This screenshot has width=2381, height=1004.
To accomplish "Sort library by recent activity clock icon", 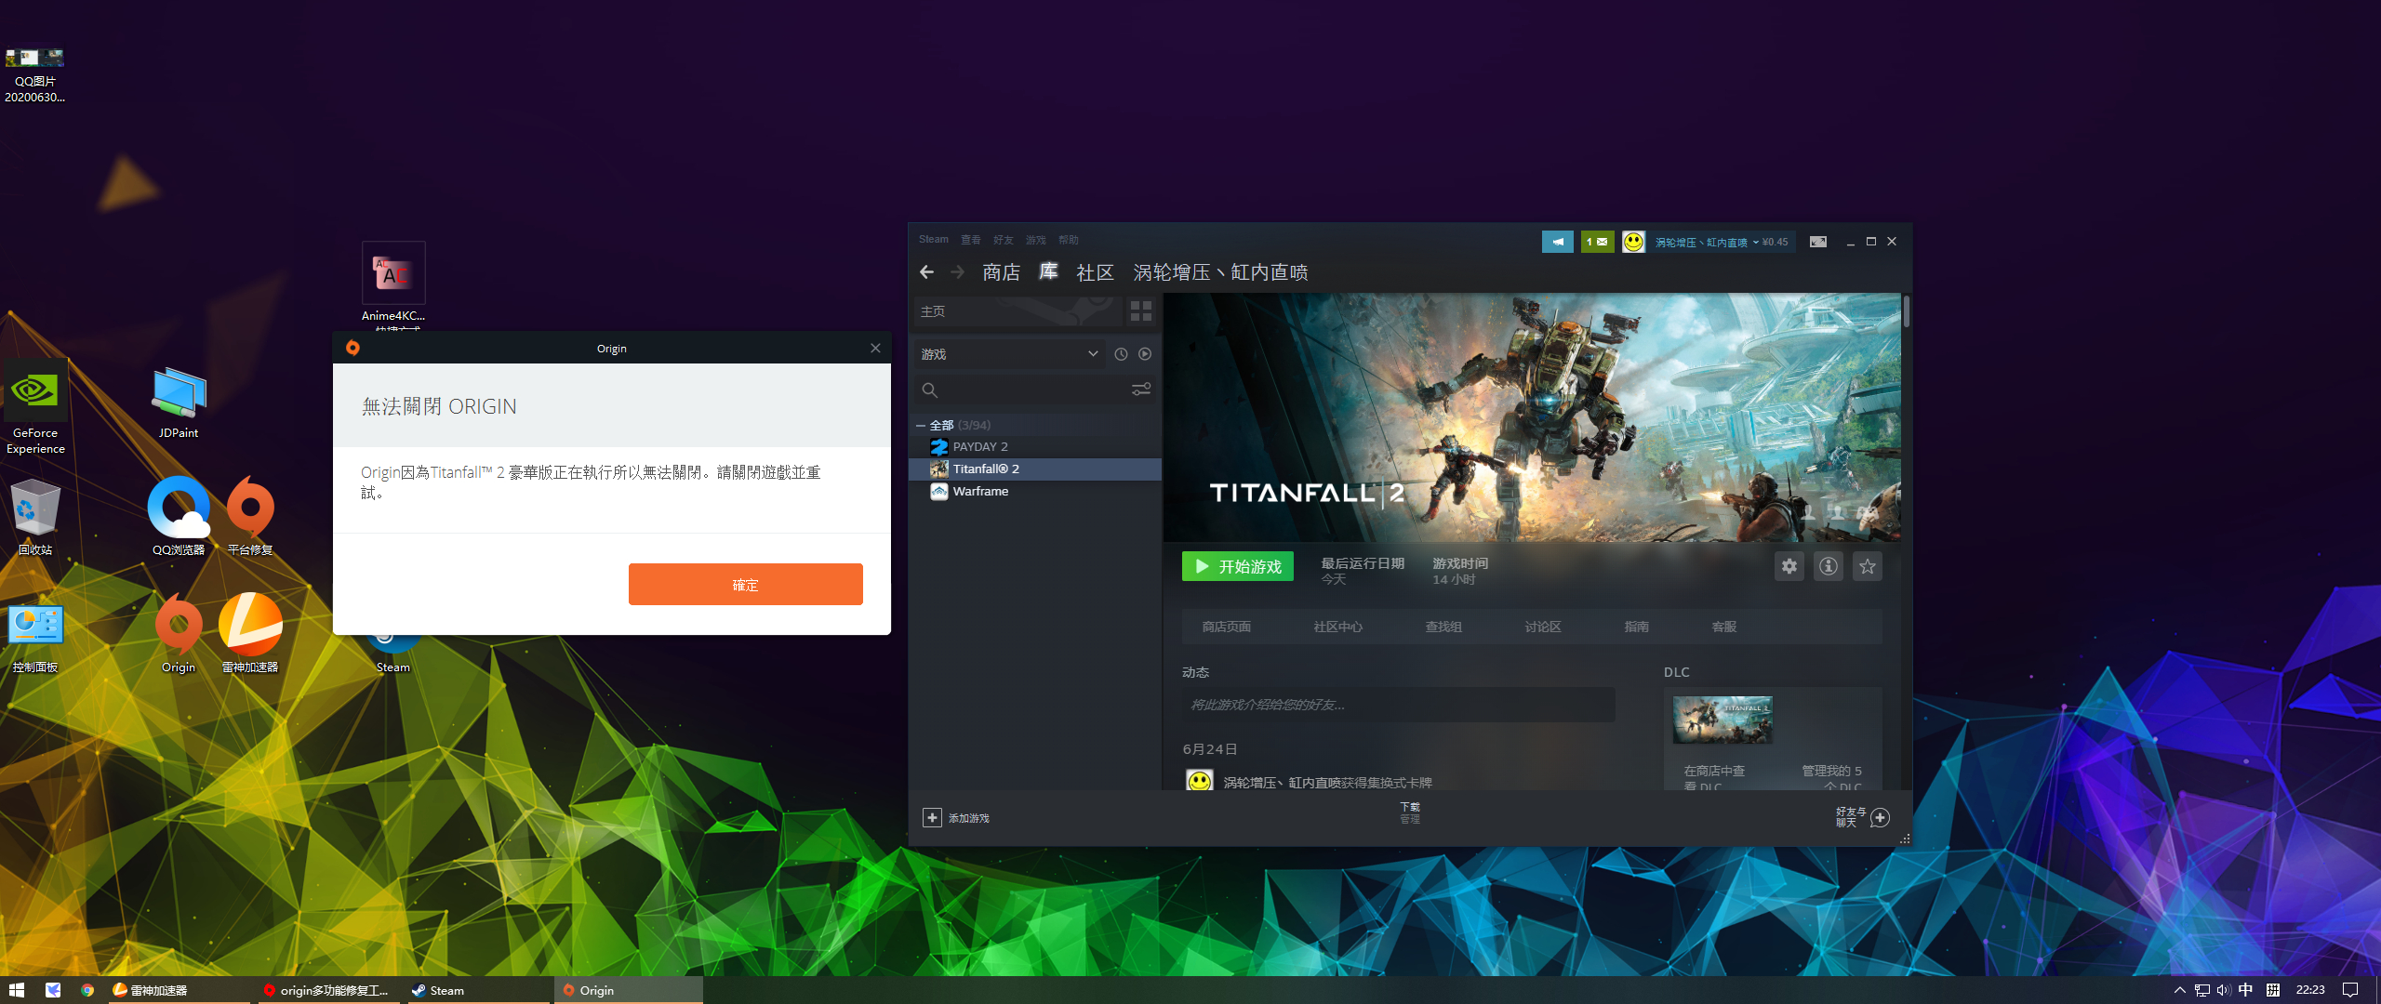I will [1121, 354].
